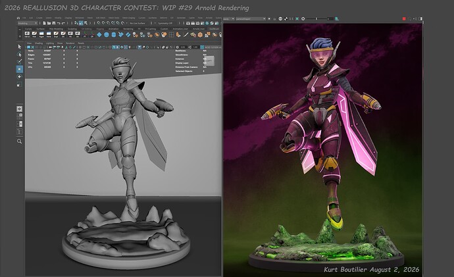Open the viewport Shading menu
This screenshot has height=277, width=454.
(x=39, y=43)
